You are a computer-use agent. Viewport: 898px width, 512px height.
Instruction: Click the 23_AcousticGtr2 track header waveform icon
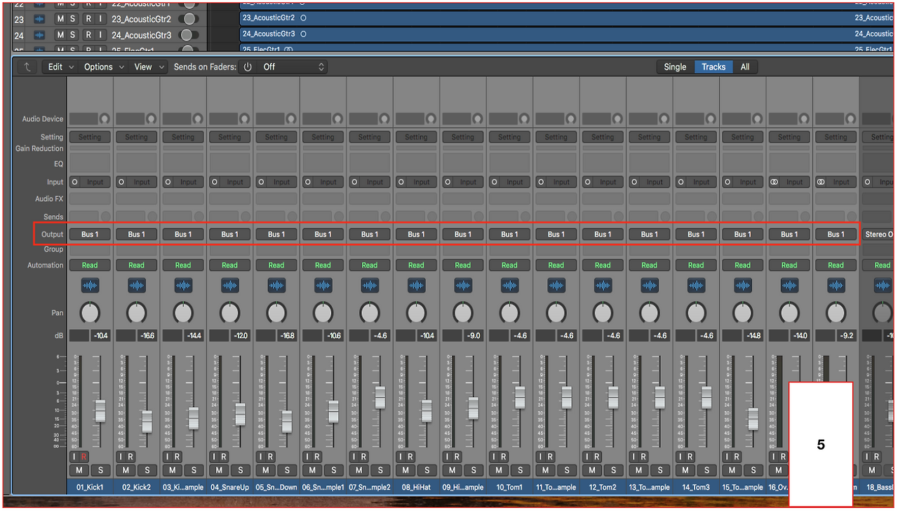pos(39,19)
